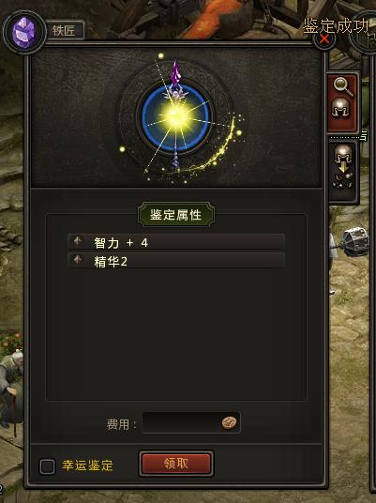Viewport: 376px width, 503px height.
Task: Click the purple gem above the blue ring
Action: (x=175, y=71)
